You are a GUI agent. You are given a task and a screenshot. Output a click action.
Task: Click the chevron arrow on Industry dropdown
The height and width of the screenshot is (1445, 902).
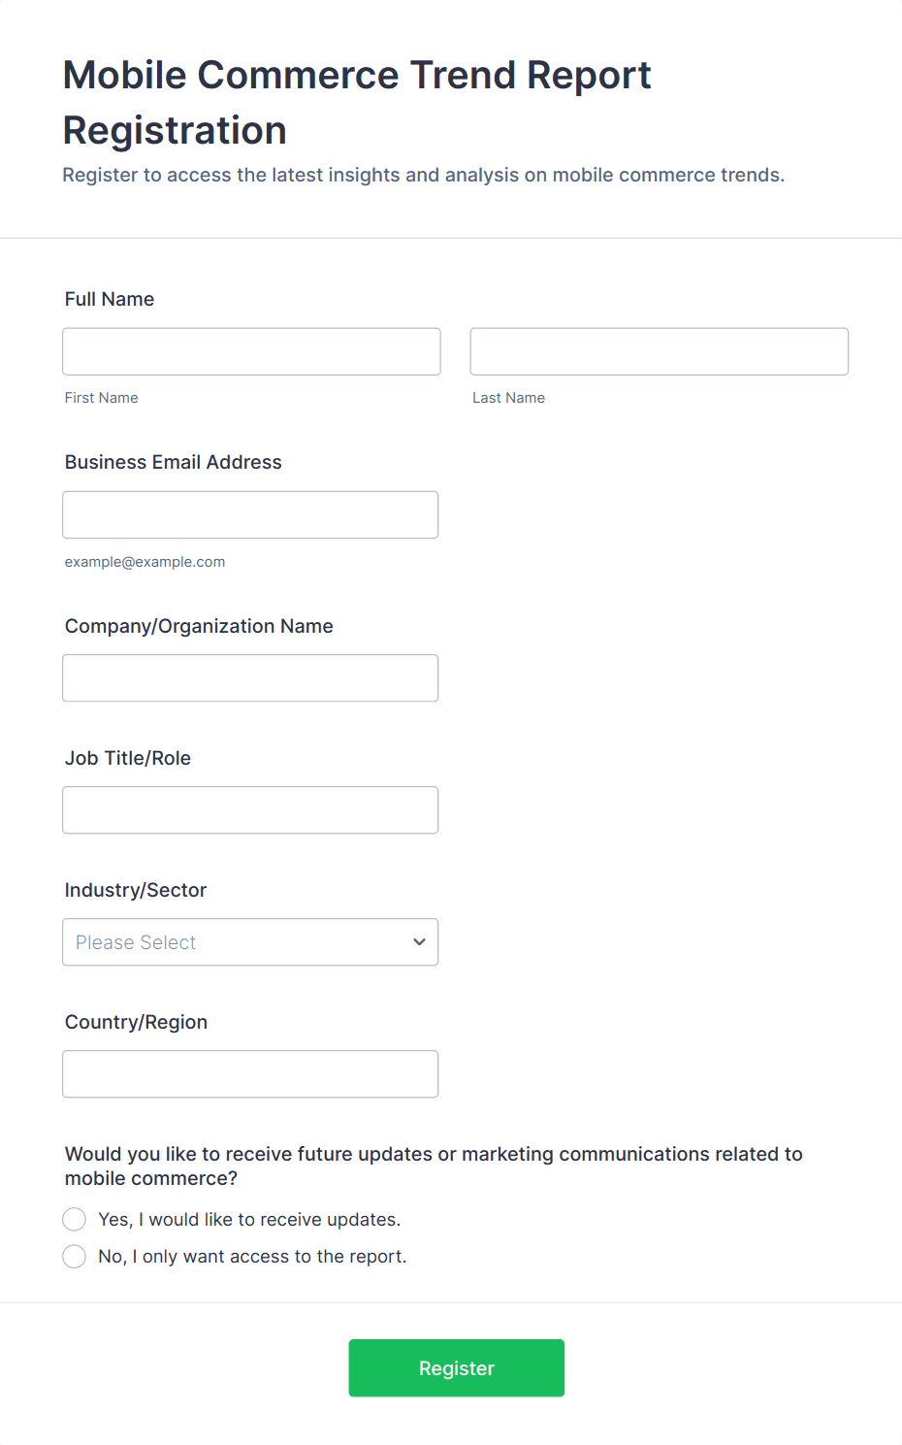[x=419, y=942]
